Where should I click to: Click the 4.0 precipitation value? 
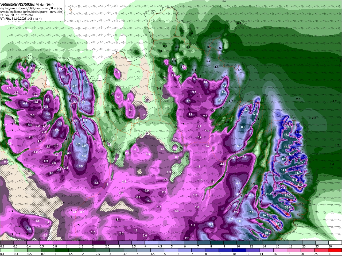pos(236,212)
